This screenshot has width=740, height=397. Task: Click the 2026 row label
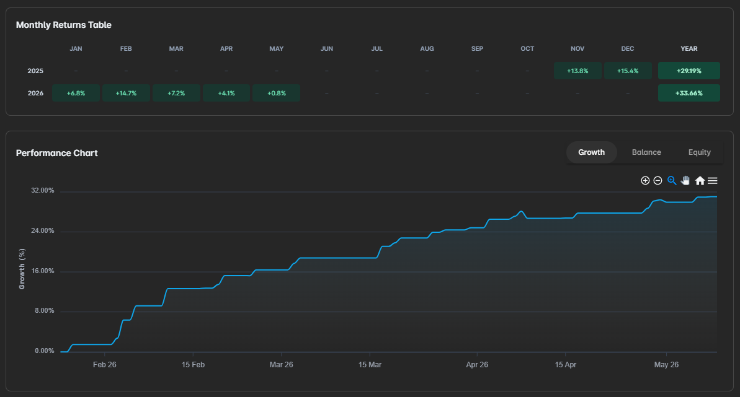(35, 93)
